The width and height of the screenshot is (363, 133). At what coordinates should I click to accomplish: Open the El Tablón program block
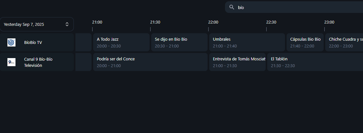(315, 62)
